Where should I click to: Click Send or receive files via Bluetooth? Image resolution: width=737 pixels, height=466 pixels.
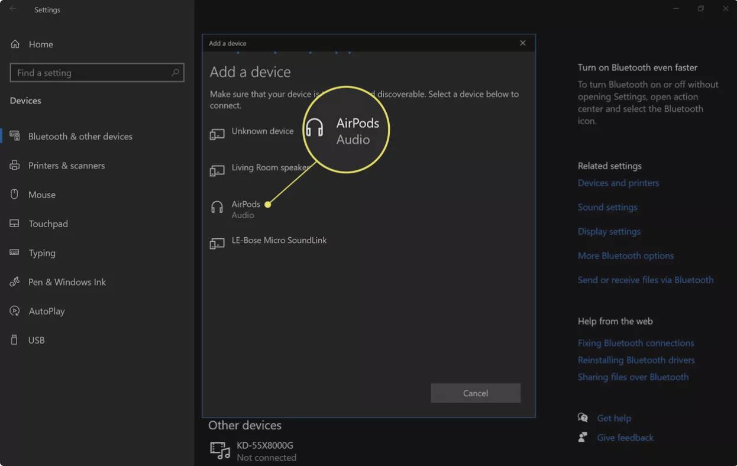[645, 280]
